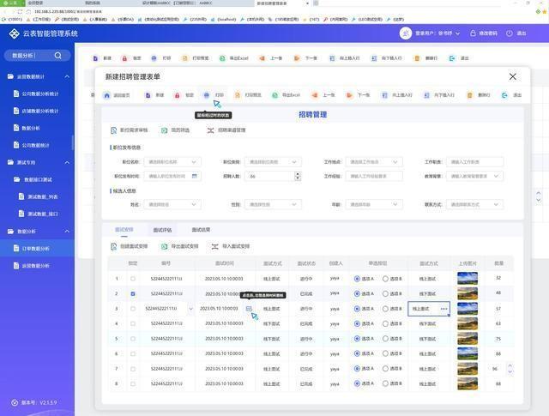Select the 面试安排 tab
The height and width of the screenshot is (416, 549).
click(124, 230)
